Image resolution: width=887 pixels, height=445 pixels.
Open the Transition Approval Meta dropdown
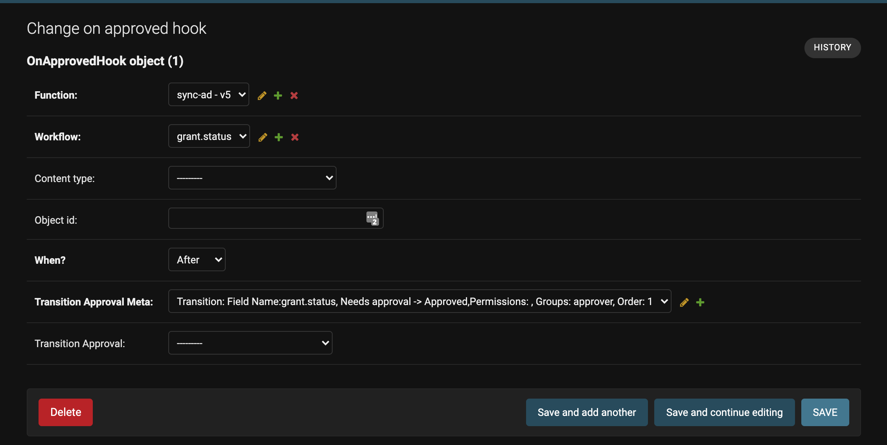point(420,302)
